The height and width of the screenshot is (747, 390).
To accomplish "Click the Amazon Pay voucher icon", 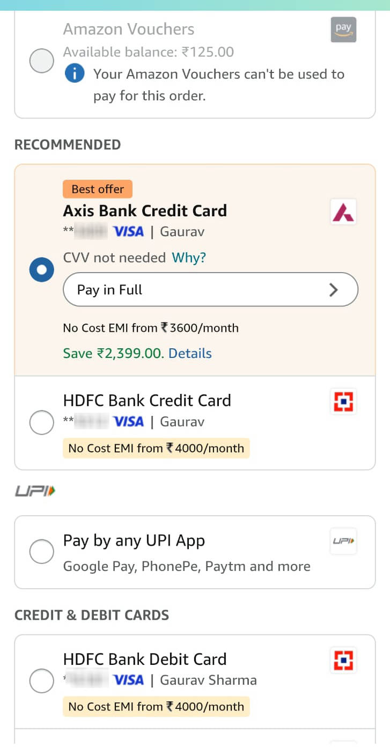I will coord(343,30).
